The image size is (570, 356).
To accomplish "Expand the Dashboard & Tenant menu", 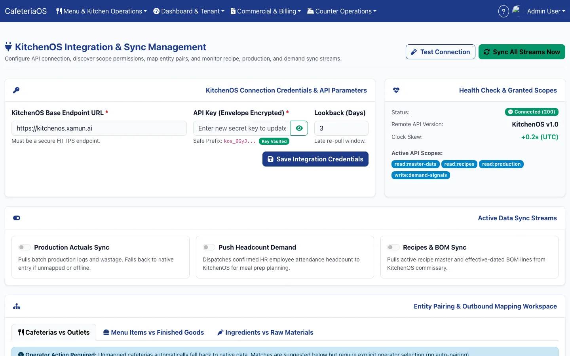I will pyautogui.click(x=189, y=11).
